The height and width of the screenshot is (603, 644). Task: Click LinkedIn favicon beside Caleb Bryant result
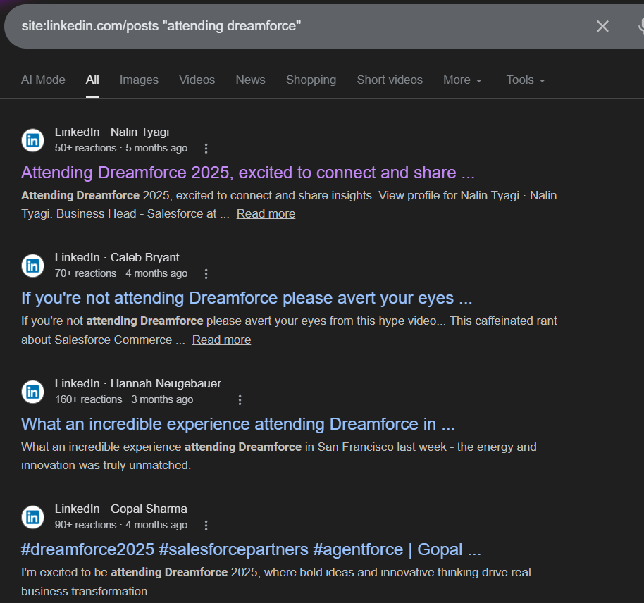coord(32,266)
